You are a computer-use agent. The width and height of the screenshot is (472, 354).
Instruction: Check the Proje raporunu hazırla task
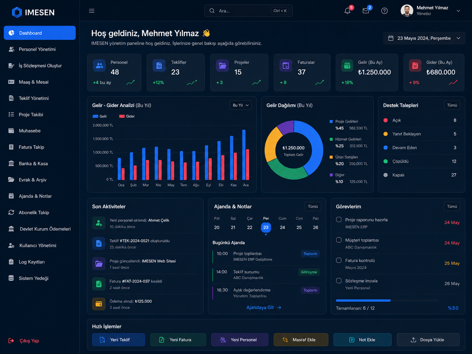[x=339, y=220]
